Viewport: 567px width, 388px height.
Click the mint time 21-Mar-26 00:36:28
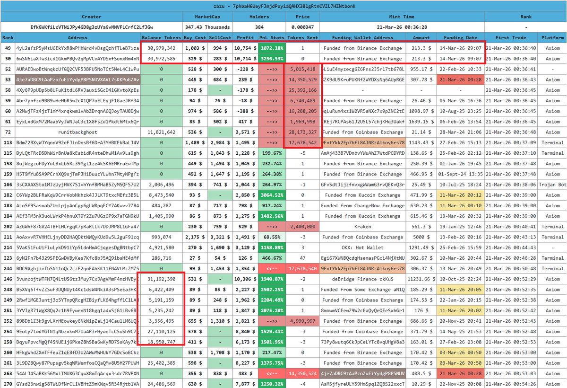coord(402,27)
